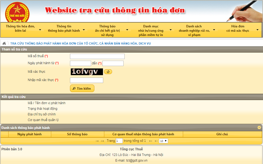
Task: Click the Phiên bản 3.0 footer text
Action: point(12,149)
